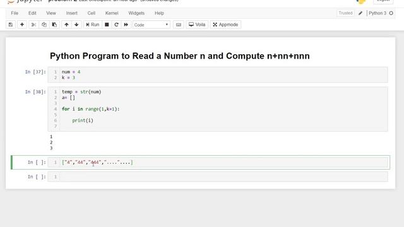This screenshot has width=404, height=227.
Task: Move selected cell down
Action: 76,25
